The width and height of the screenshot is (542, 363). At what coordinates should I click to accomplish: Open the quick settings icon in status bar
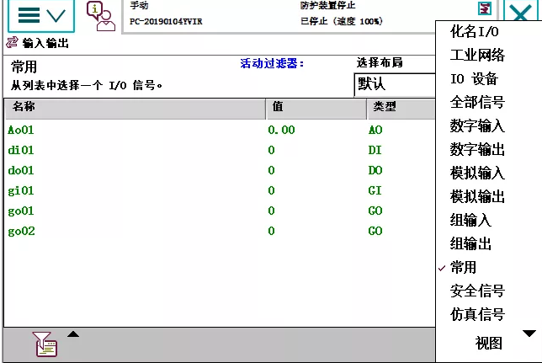[485, 8]
